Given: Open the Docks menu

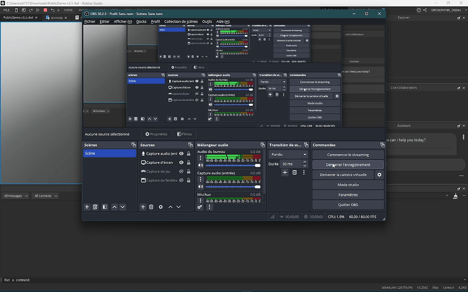Looking at the screenshot, I should pos(142,21).
